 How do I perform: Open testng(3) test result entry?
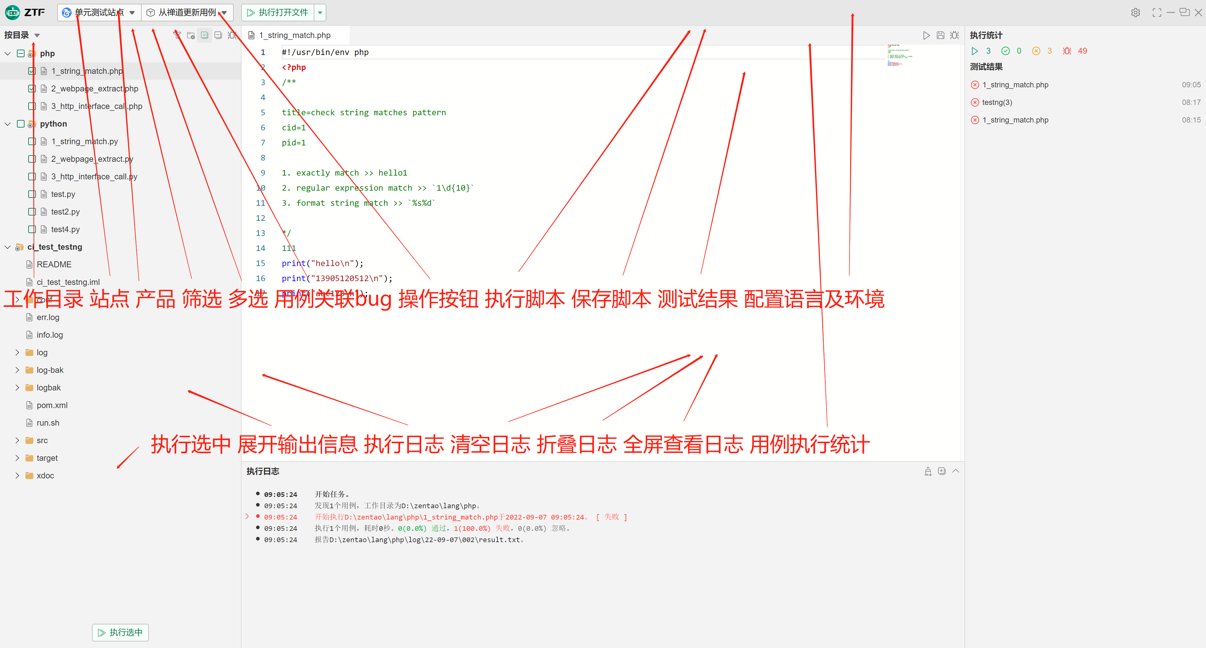click(x=997, y=102)
